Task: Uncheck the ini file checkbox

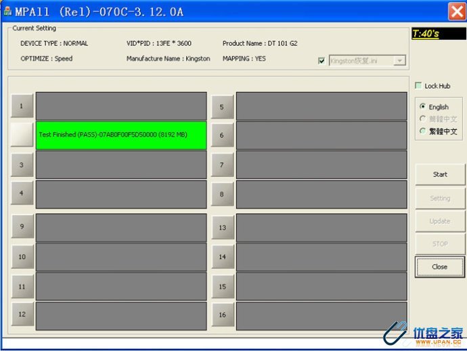Action: [321, 61]
